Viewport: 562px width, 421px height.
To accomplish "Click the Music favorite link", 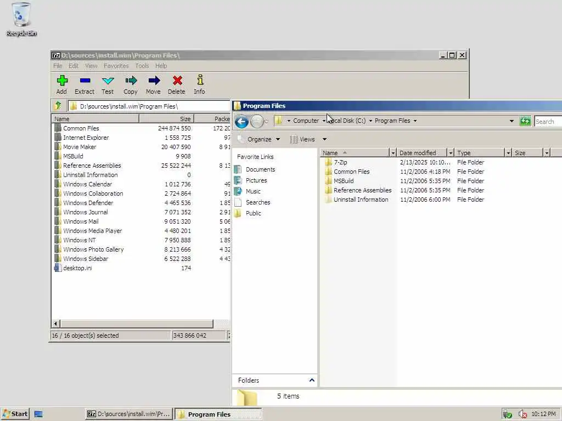I will (x=253, y=191).
